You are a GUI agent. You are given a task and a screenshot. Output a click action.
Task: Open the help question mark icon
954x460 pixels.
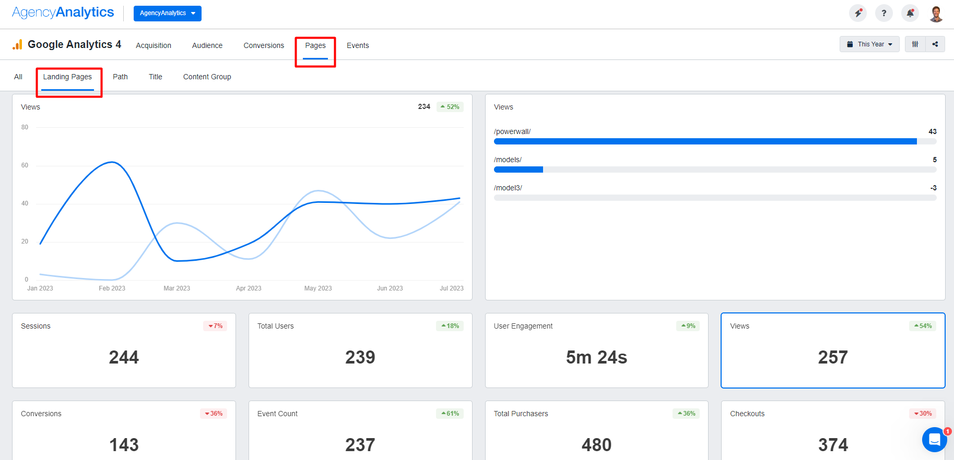coord(884,13)
